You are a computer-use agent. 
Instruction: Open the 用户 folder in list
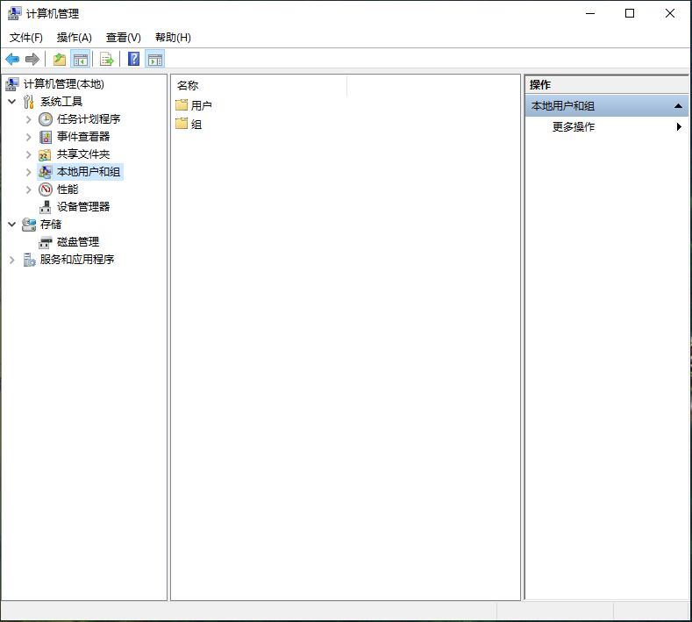pyautogui.click(x=201, y=105)
